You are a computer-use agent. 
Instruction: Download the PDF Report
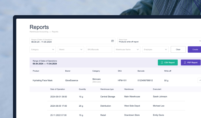(x=191, y=62)
